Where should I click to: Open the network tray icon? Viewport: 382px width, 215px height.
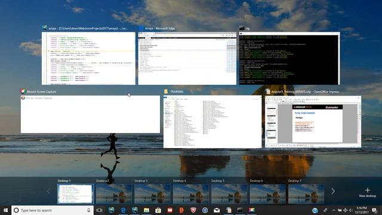tap(345, 210)
